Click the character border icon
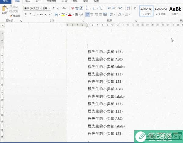 tap(81, 8)
